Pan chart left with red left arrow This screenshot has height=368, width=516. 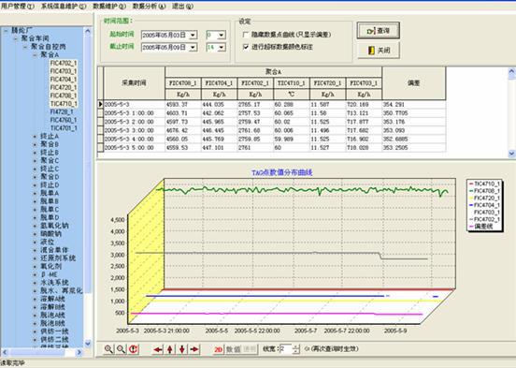(x=158, y=349)
